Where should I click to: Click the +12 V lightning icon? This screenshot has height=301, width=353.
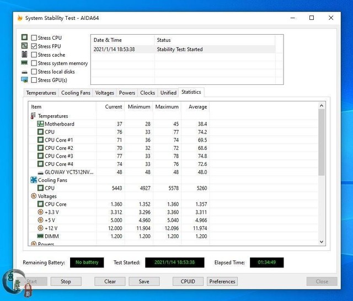(x=40, y=228)
